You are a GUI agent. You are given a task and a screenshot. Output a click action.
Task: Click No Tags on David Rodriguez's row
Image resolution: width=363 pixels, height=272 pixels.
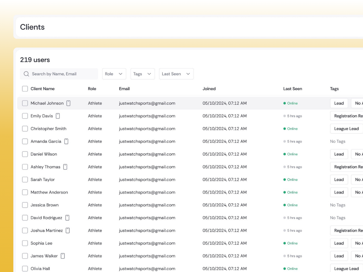(x=338, y=218)
